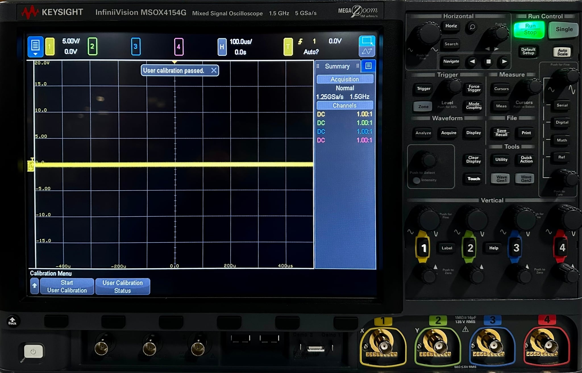
Task: Hit the navigate play-forward arrow button
Action: pos(504,61)
